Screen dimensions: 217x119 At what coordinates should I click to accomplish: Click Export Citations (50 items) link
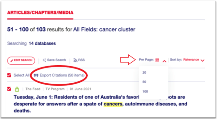(62, 75)
